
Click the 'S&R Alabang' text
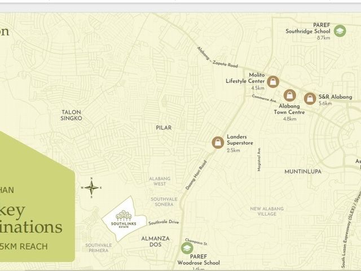(x=336, y=97)
